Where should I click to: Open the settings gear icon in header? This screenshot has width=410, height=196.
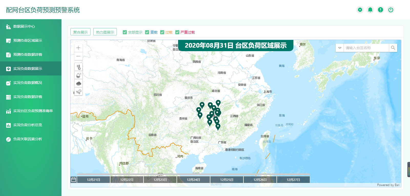coord(360,10)
